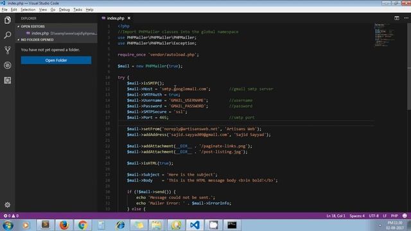Open the command prompt taskbar icon

[232, 225]
